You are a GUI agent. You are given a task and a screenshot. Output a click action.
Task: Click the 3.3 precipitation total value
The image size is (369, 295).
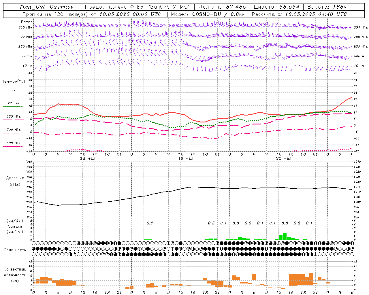tap(285, 223)
